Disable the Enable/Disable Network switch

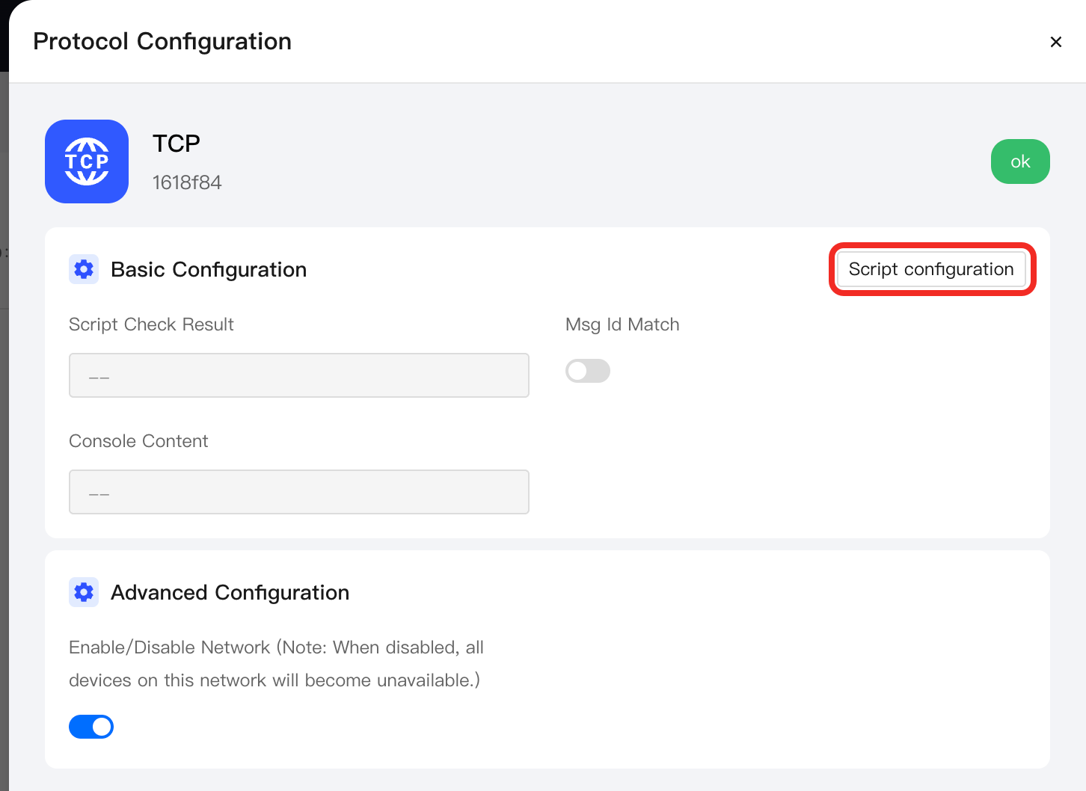91,727
